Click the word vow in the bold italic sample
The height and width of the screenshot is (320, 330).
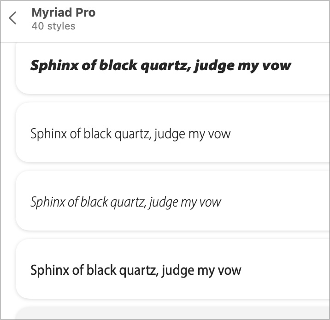click(x=277, y=66)
